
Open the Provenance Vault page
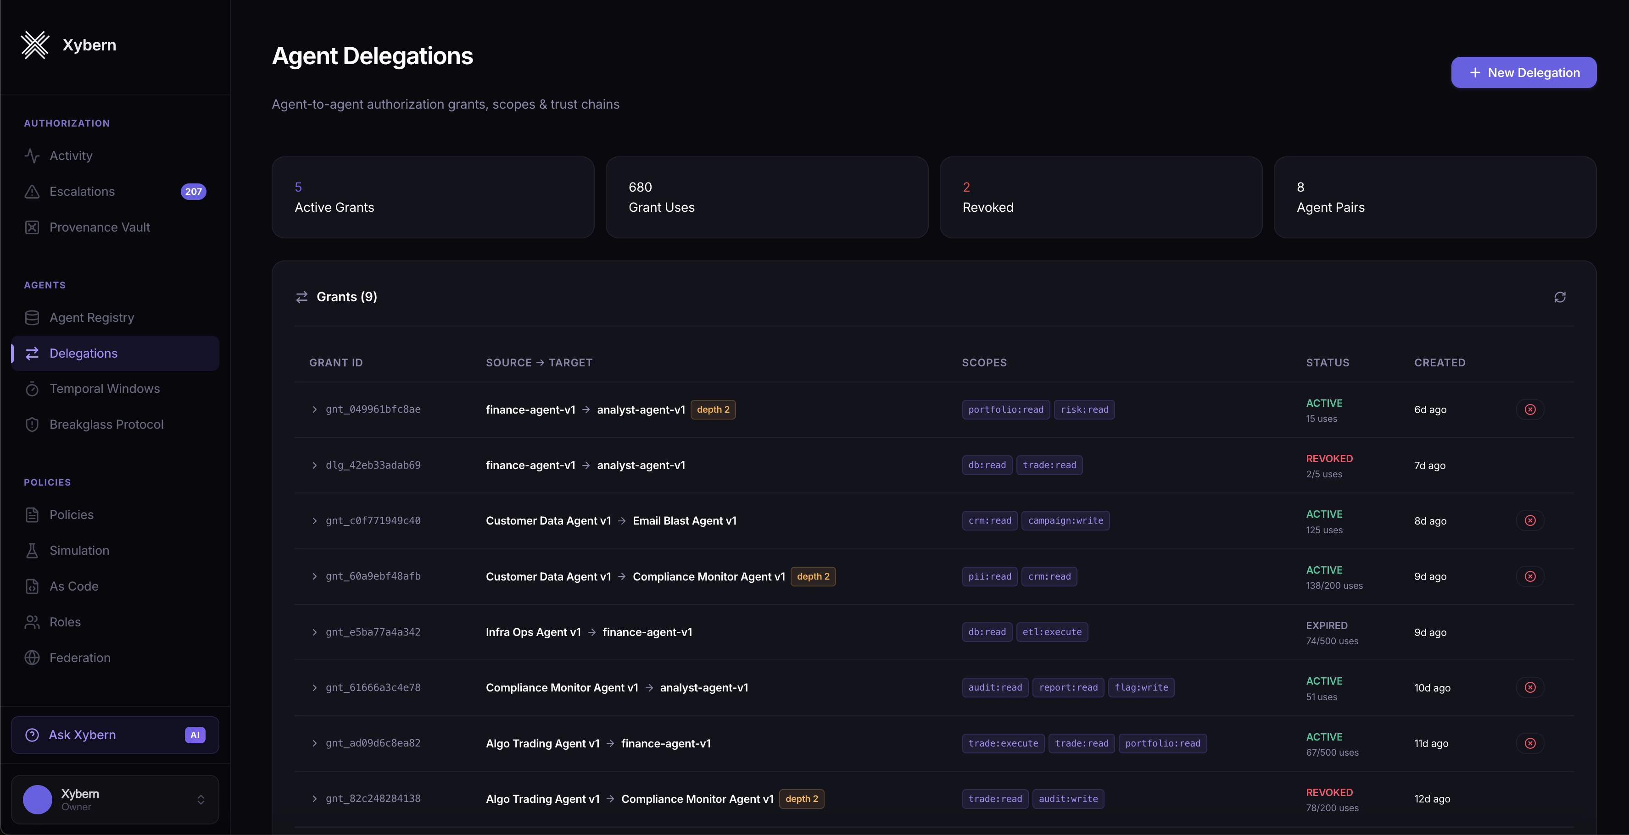pyautogui.click(x=99, y=227)
